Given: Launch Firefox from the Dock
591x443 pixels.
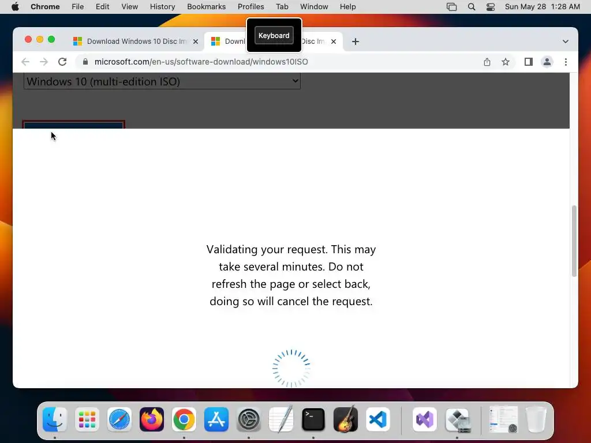Looking at the screenshot, I should pos(152,419).
